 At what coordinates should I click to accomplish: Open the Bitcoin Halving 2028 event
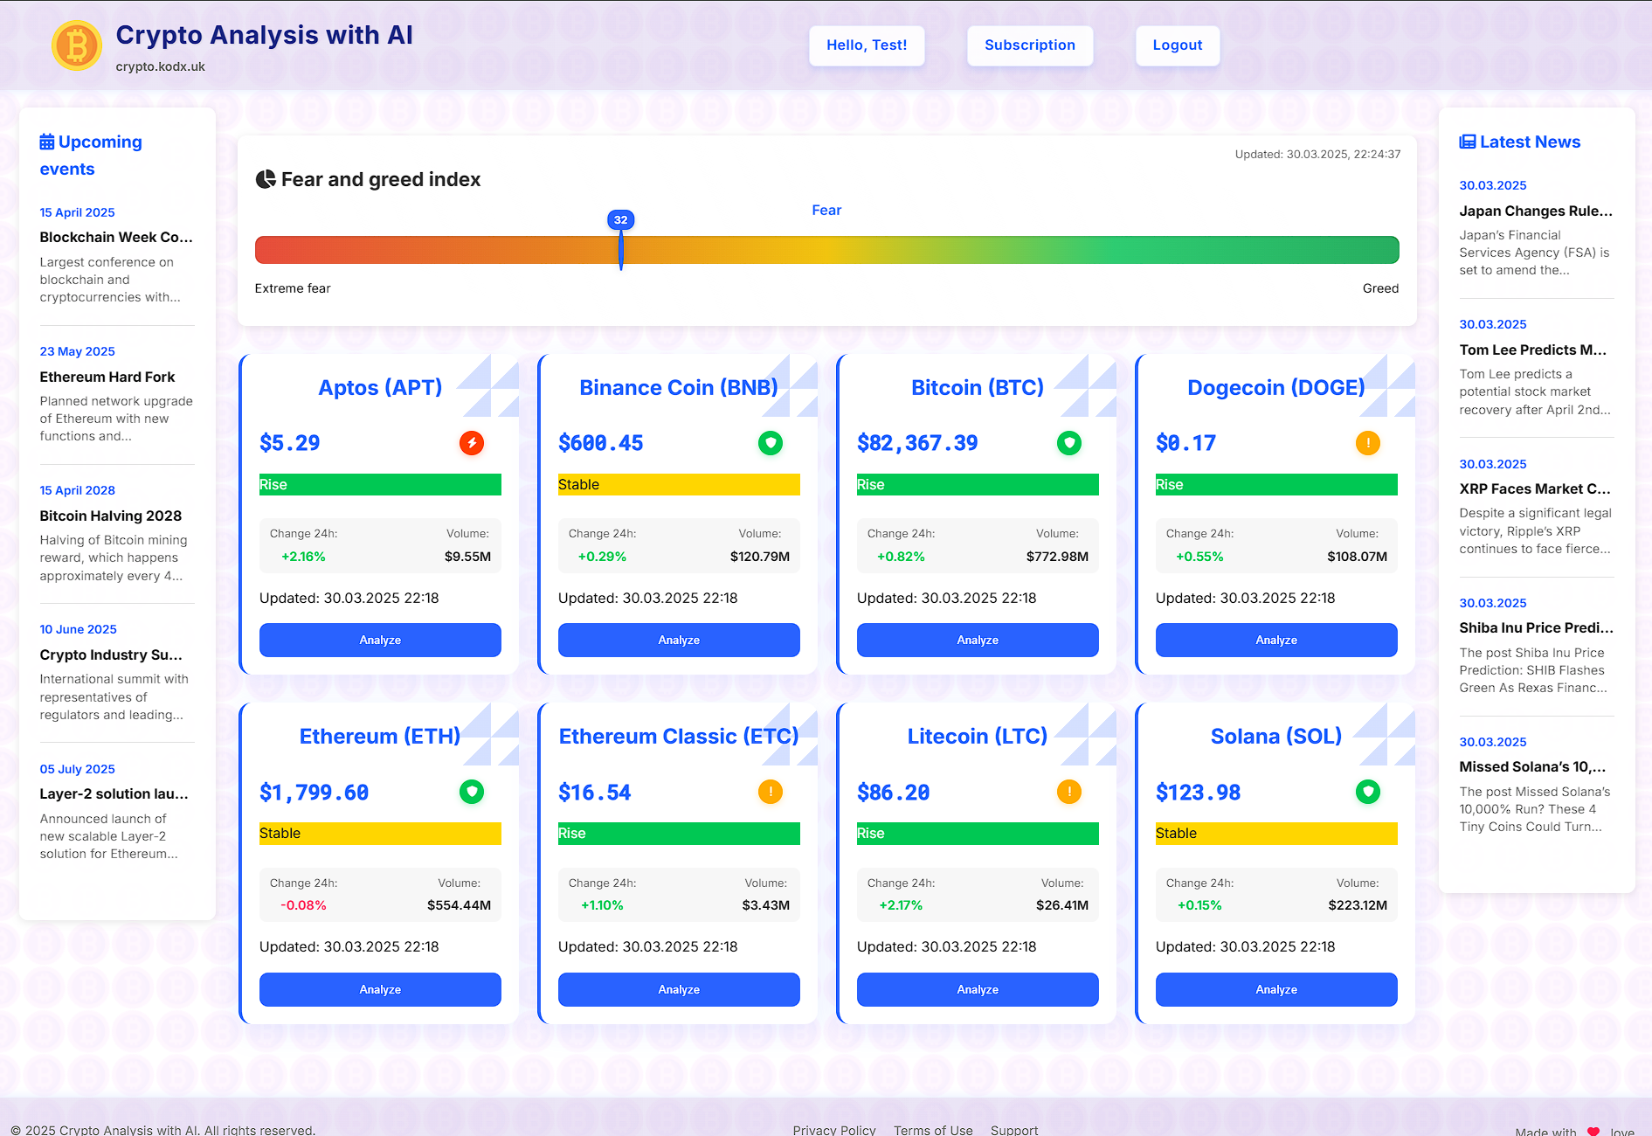click(111, 516)
